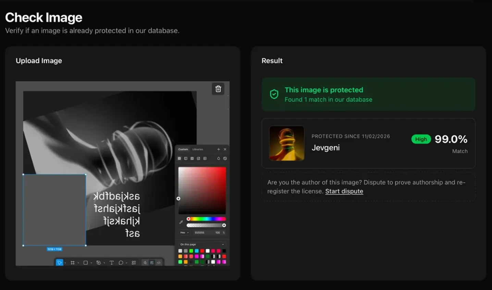
Task: Expand the On this page dropdown
Action: tap(202, 245)
